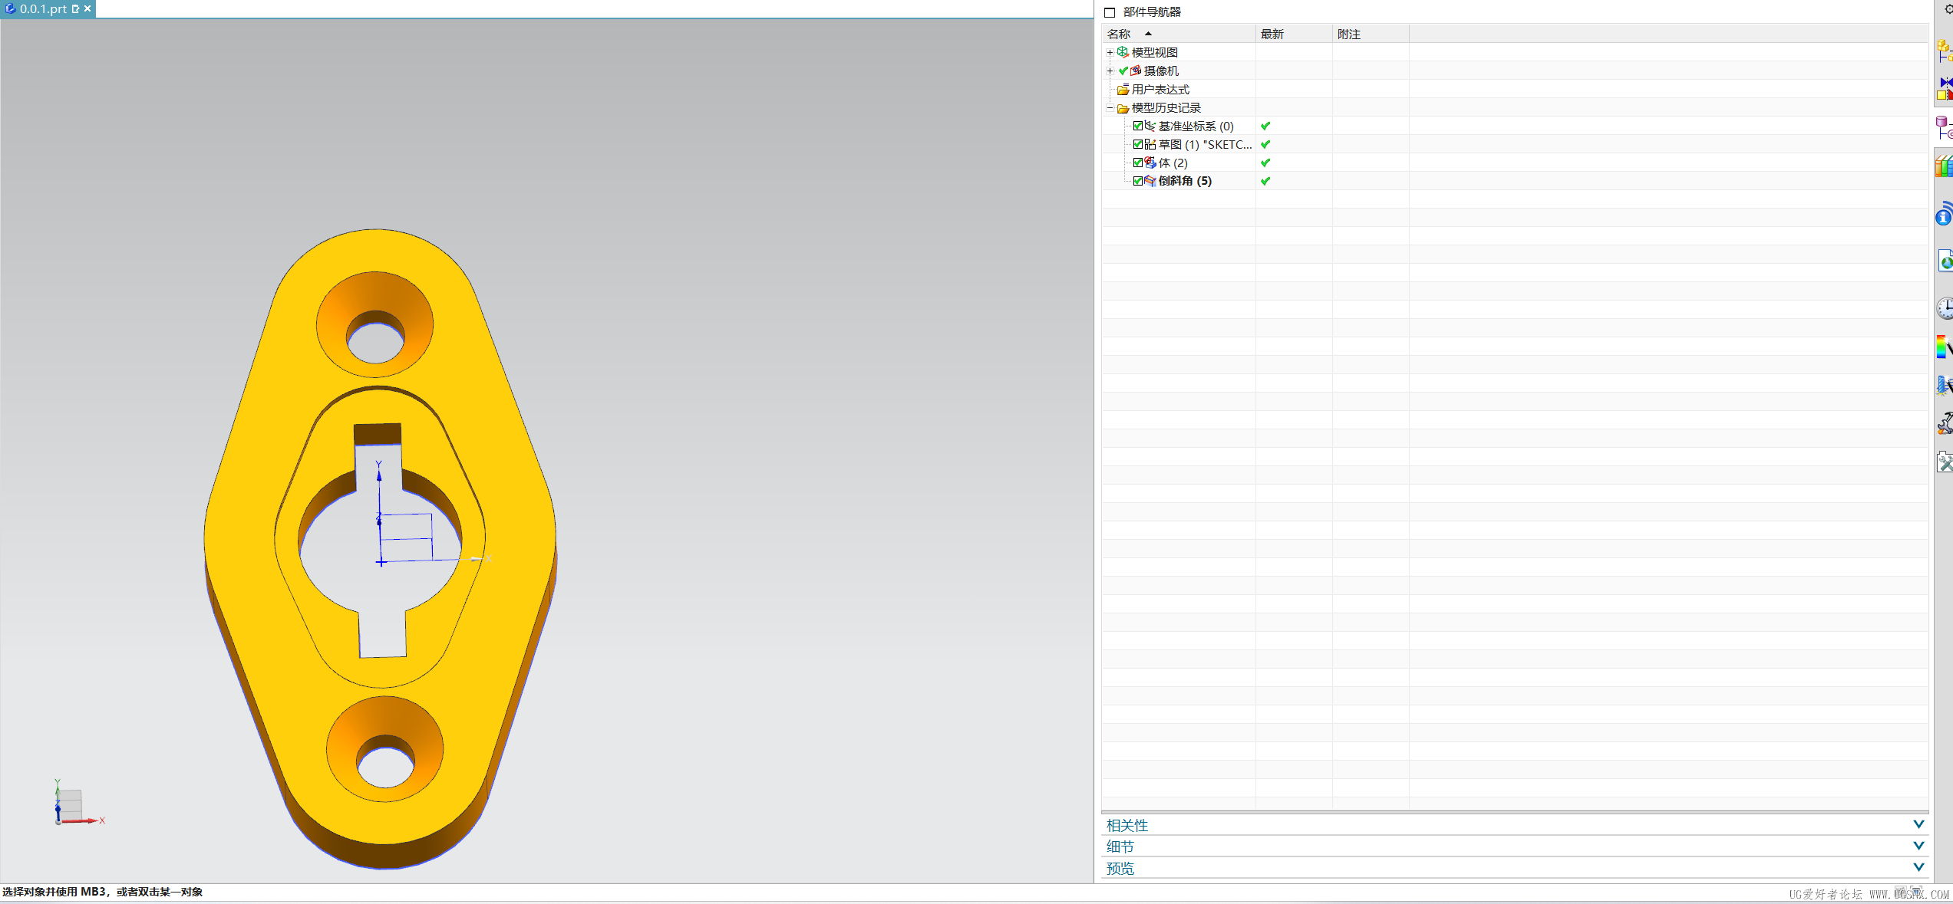Click the 基准坐标系 (0) datum icon
The image size is (1953, 904).
click(x=1150, y=126)
